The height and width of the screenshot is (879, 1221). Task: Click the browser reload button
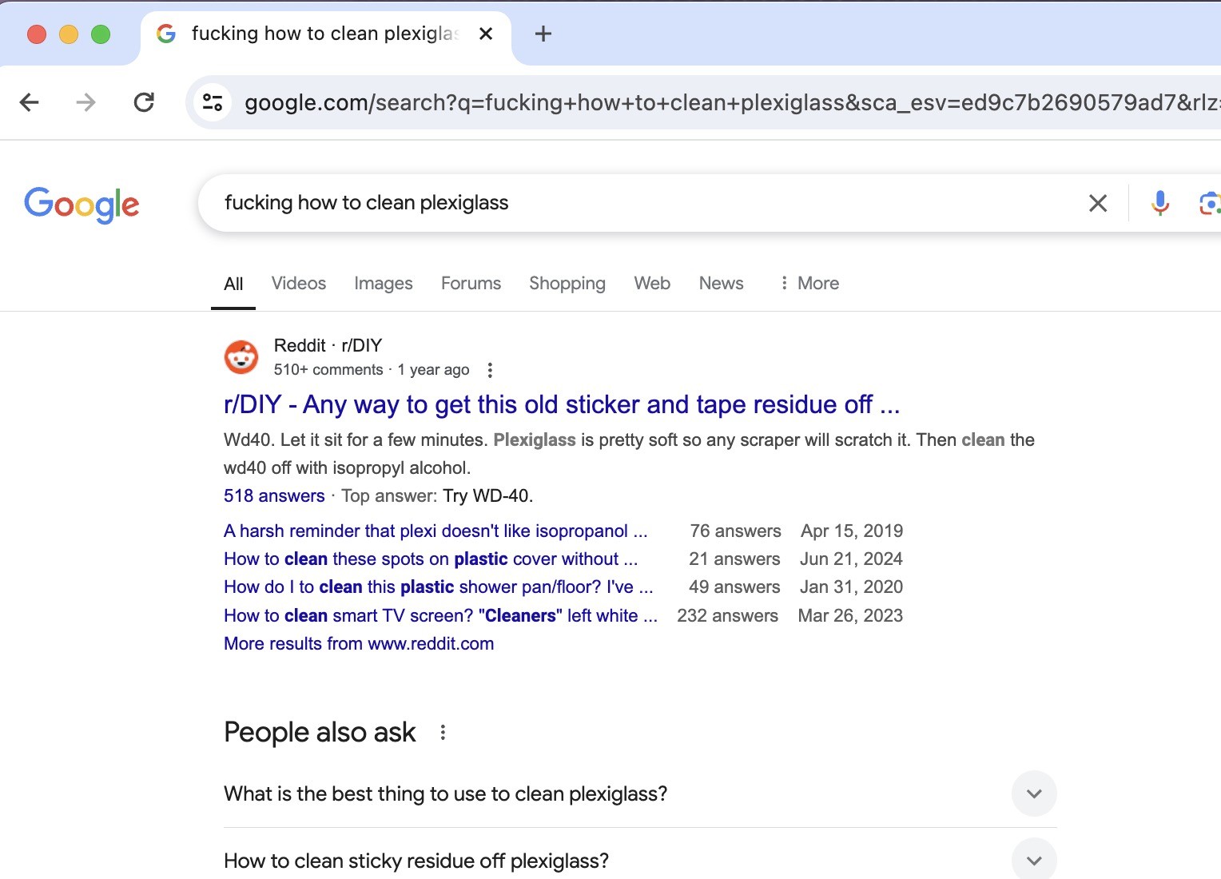tap(144, 102)
